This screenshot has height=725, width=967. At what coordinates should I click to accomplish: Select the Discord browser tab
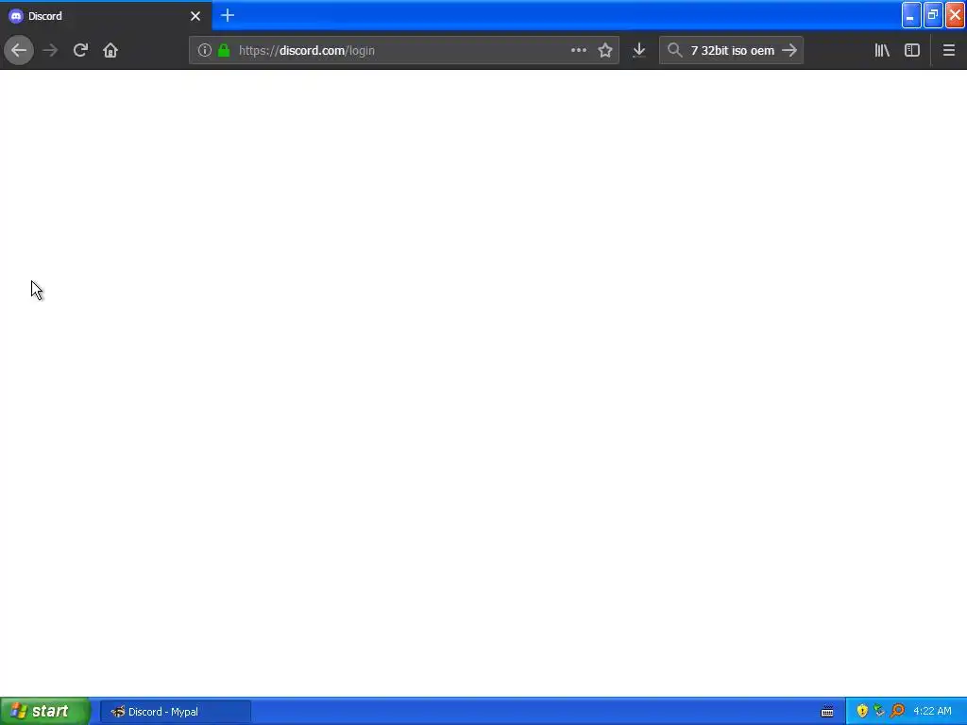(x=106, y=16)
